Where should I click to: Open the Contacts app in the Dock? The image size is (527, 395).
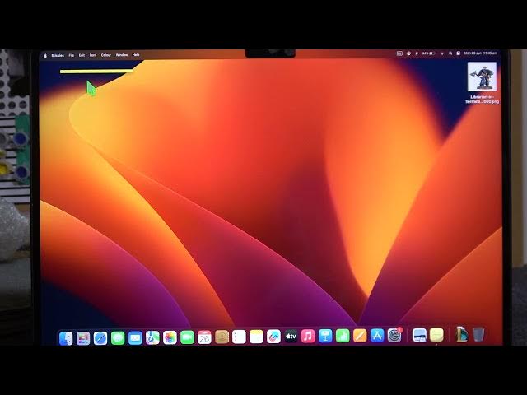(222, 337)
